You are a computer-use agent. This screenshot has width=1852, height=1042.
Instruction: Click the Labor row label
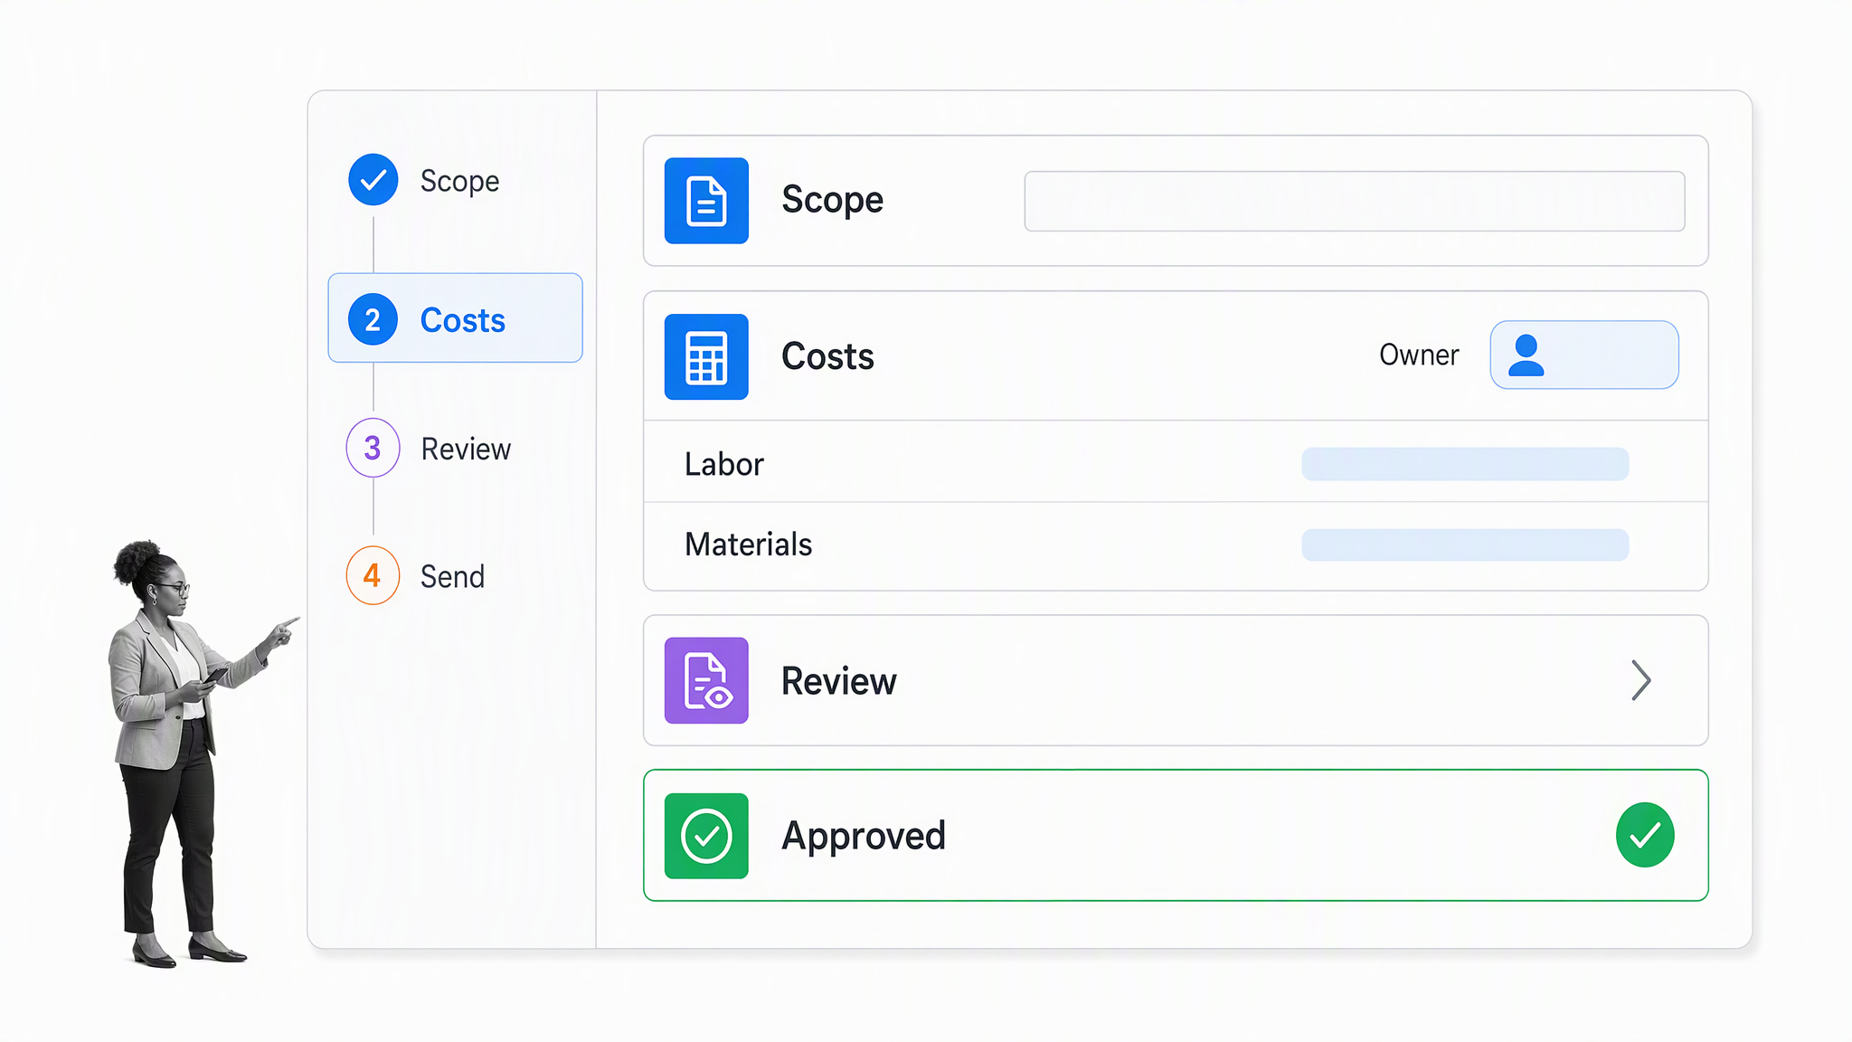click(724, 464)
